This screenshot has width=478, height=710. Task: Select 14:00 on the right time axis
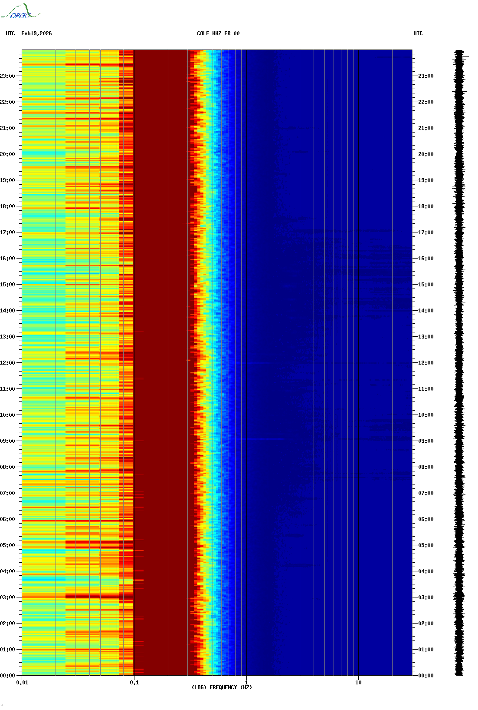click(x=426, y=311)
